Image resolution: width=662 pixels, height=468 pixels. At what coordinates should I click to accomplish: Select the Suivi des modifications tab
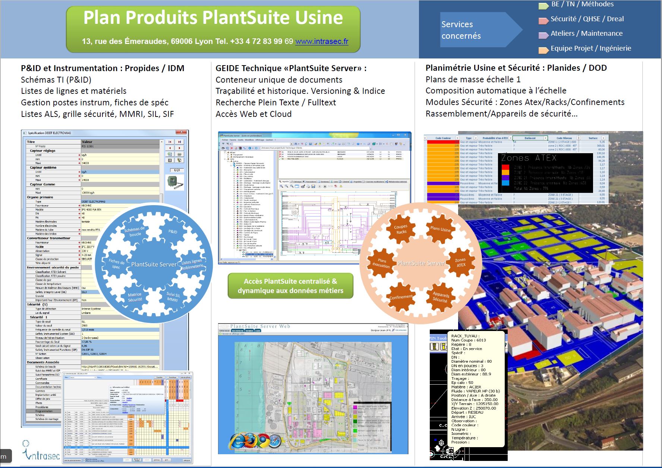373,182
